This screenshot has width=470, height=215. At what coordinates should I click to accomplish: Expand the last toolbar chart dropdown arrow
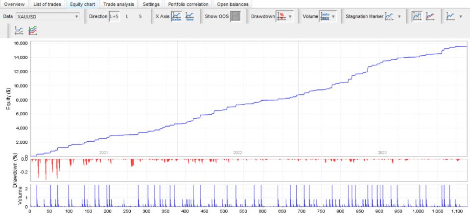(x=461, y=17)
